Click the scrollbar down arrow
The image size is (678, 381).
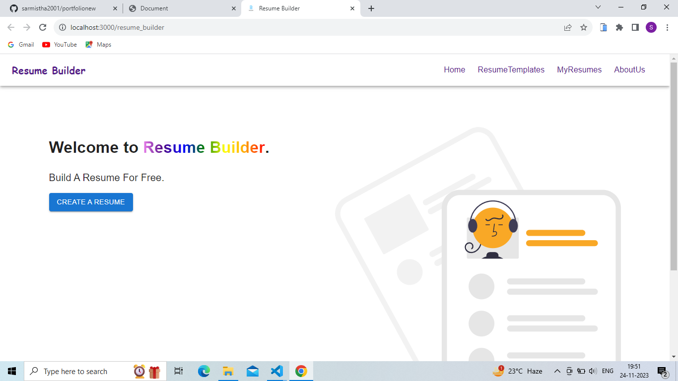click(674, 356)
